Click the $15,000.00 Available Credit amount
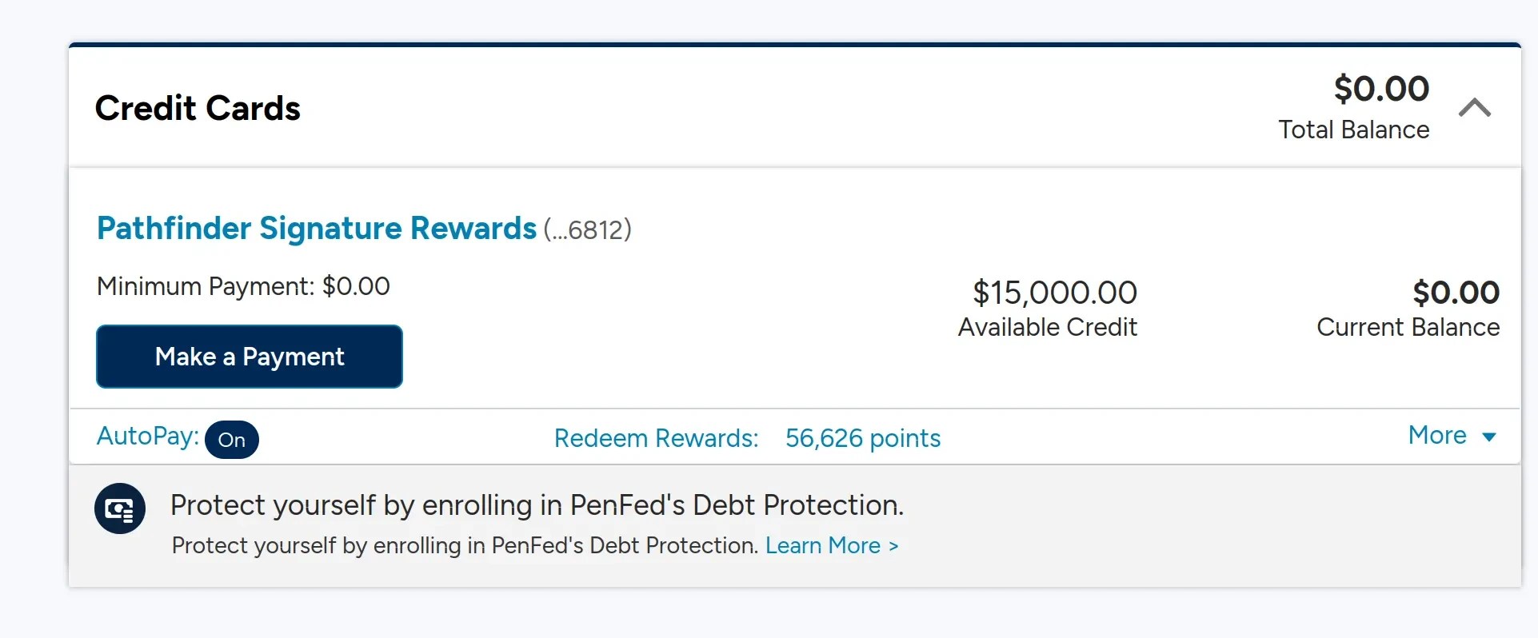 [x=1055, y=293]
